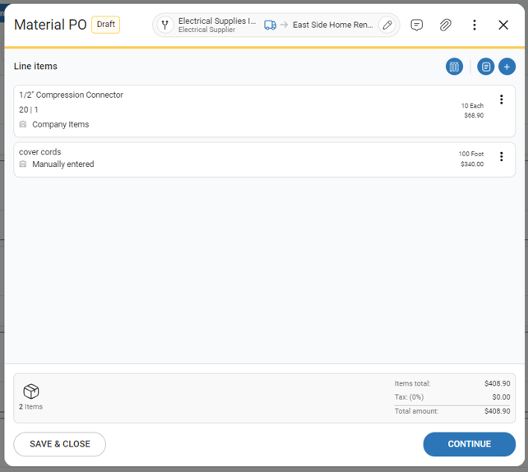Image resolution: width=528 pixels, height=472 pixels.
Task: Select the 1/2" Compression Connector item title
Action: pos(71,95)
